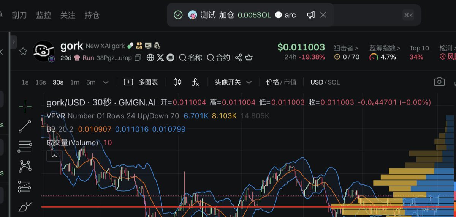
Task: Open the 蓝筹指数 blue-chip index details
Action: coord(385,48)
